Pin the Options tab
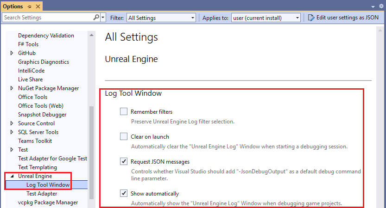Screen dimensions: 386x208 point(29,6)
